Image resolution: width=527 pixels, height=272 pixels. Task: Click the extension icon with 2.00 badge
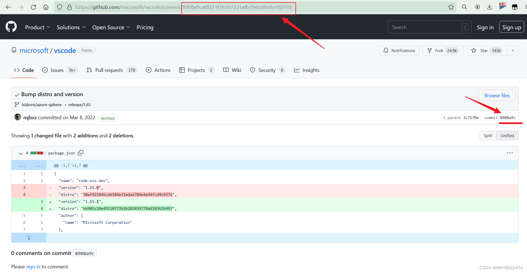pos(502,6)
